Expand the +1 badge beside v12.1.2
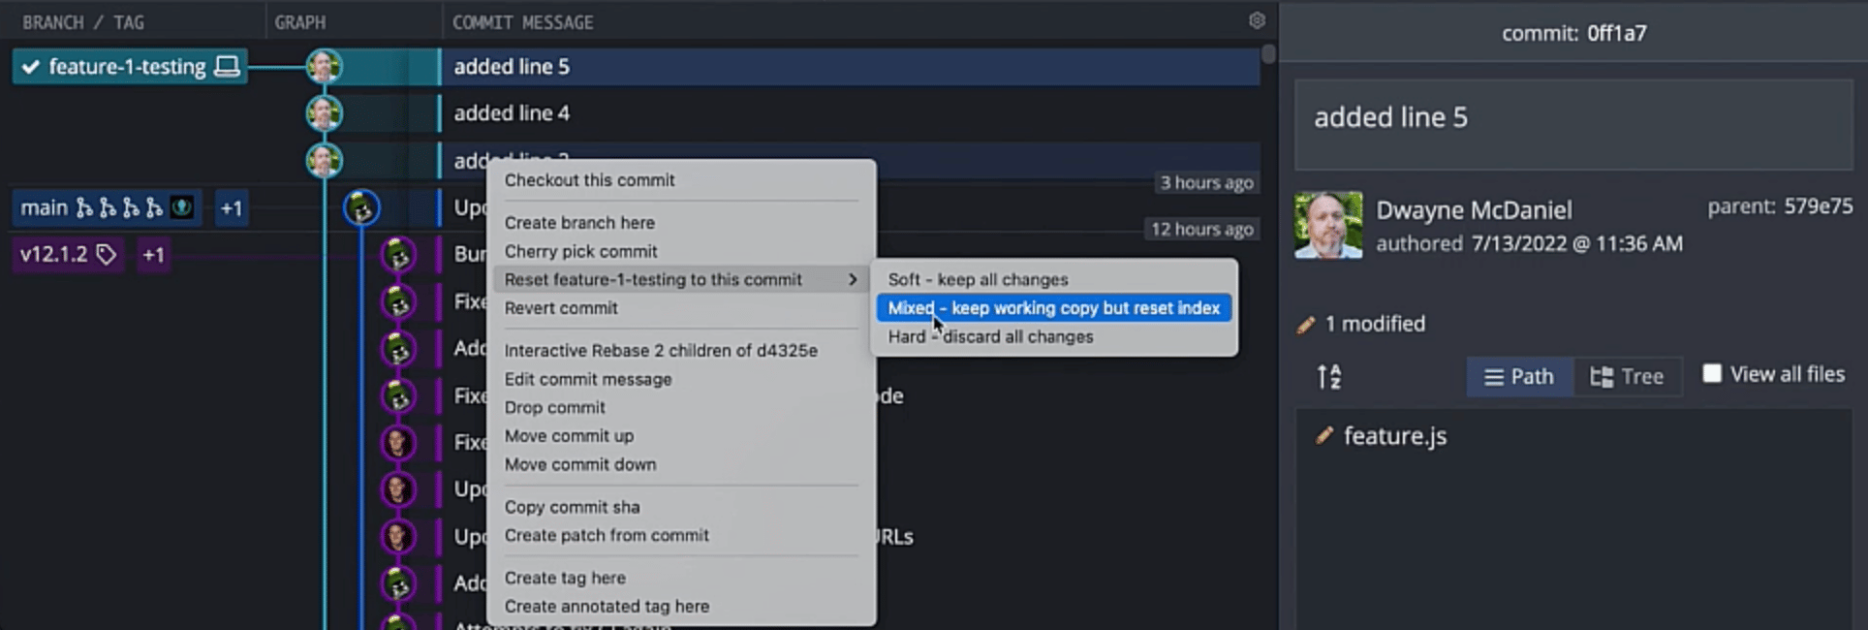 (153, 255)
